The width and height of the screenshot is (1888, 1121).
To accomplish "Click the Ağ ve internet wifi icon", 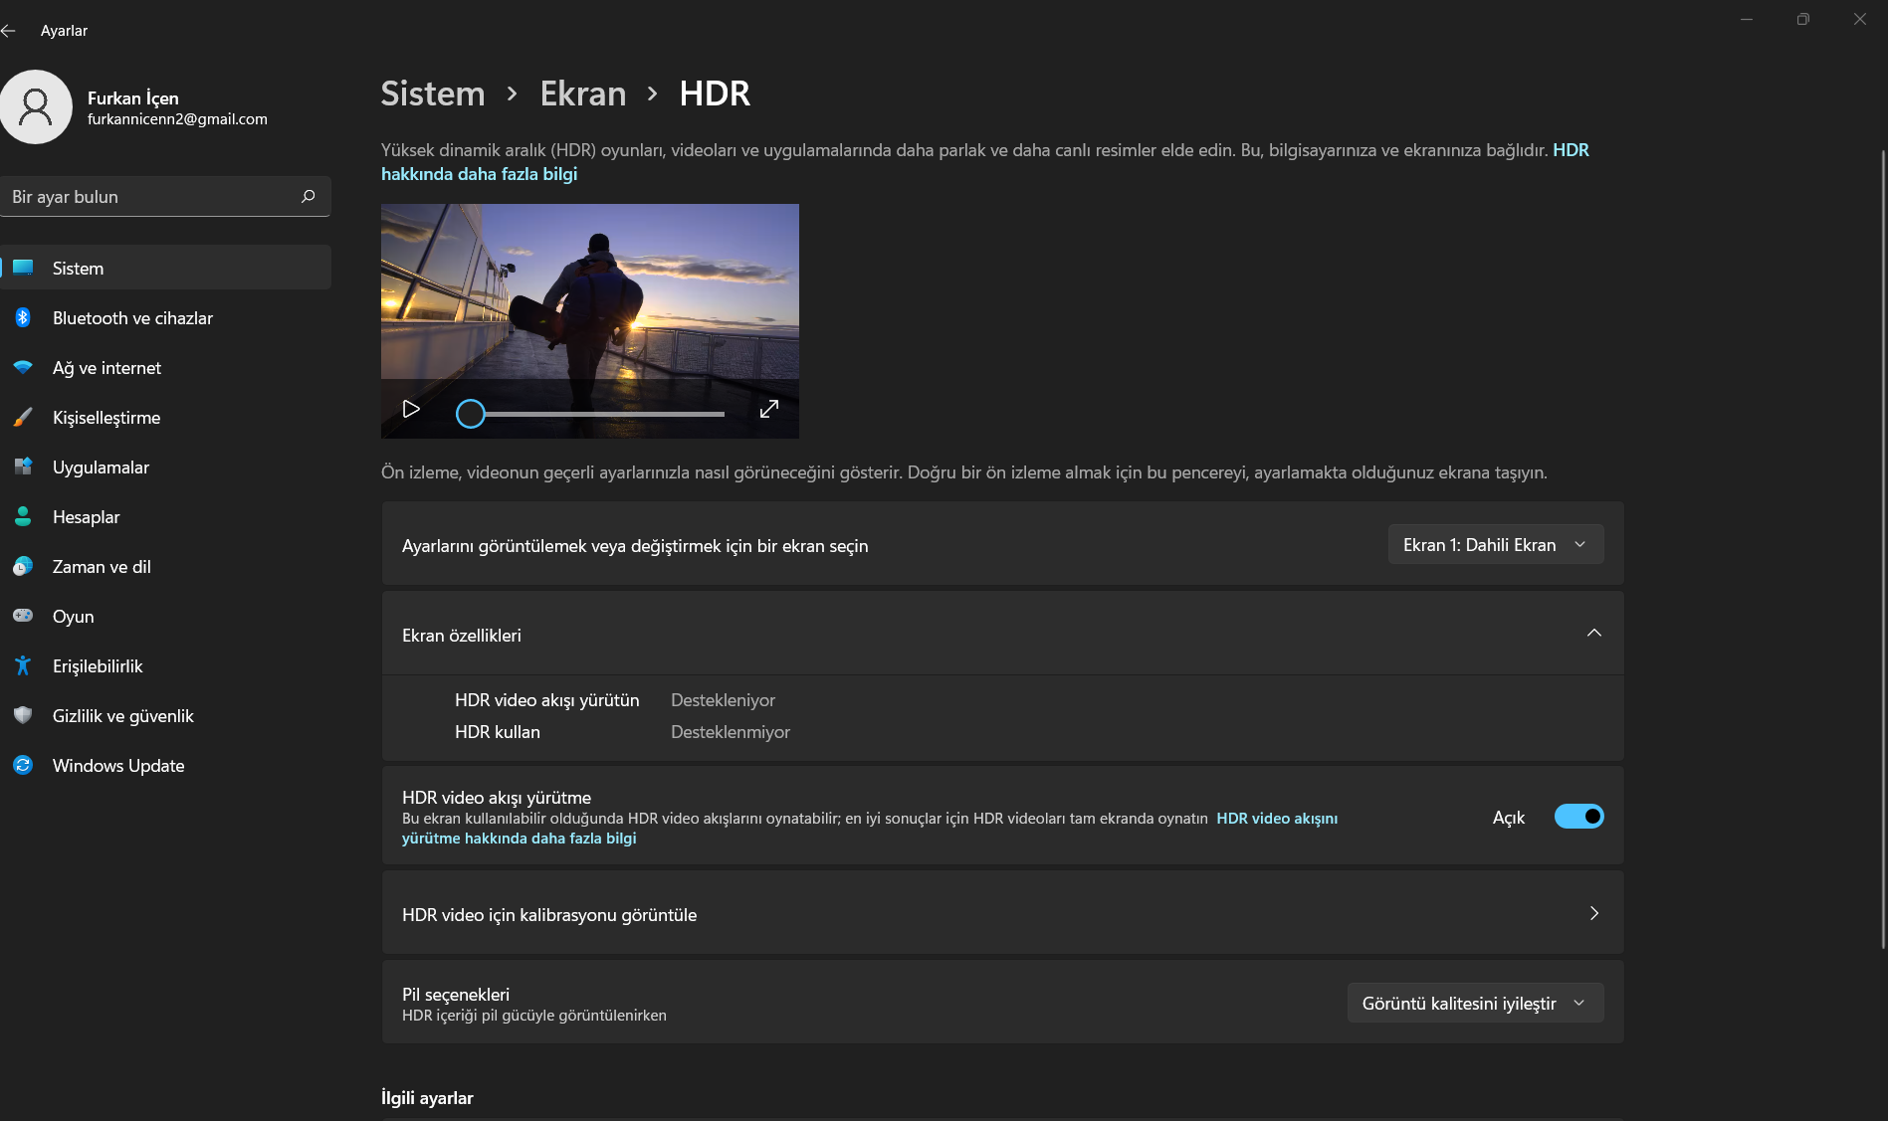I will [23, 367].
